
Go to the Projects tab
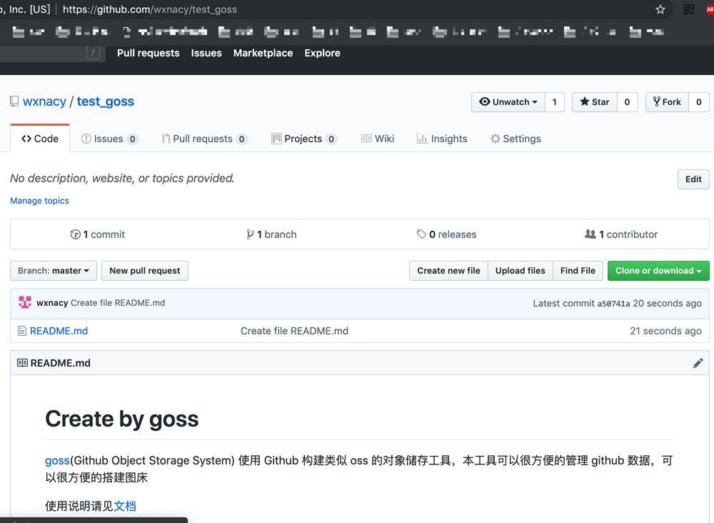(x=303, y=139)
